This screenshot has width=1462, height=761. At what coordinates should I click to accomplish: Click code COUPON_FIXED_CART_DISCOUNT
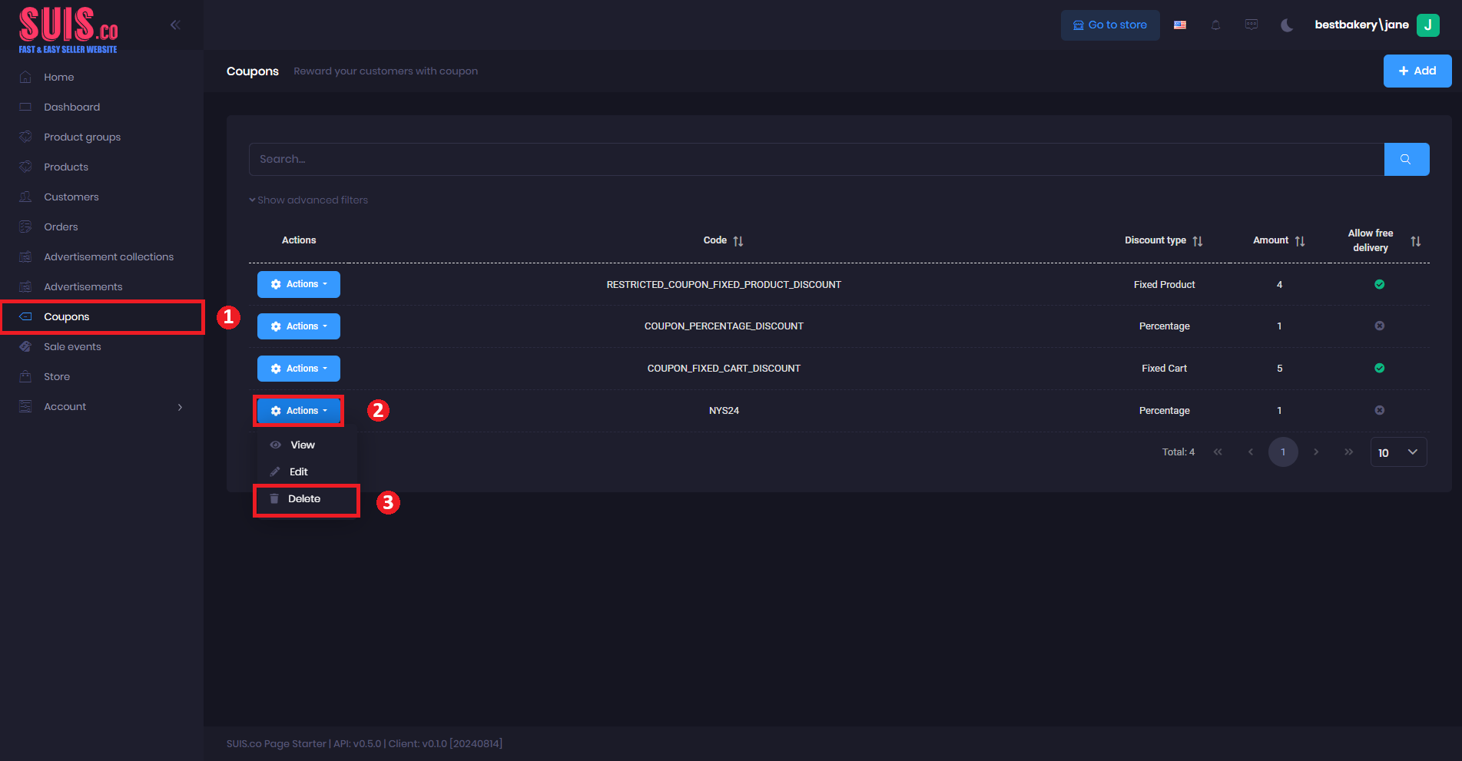click(x=724, y=369)
